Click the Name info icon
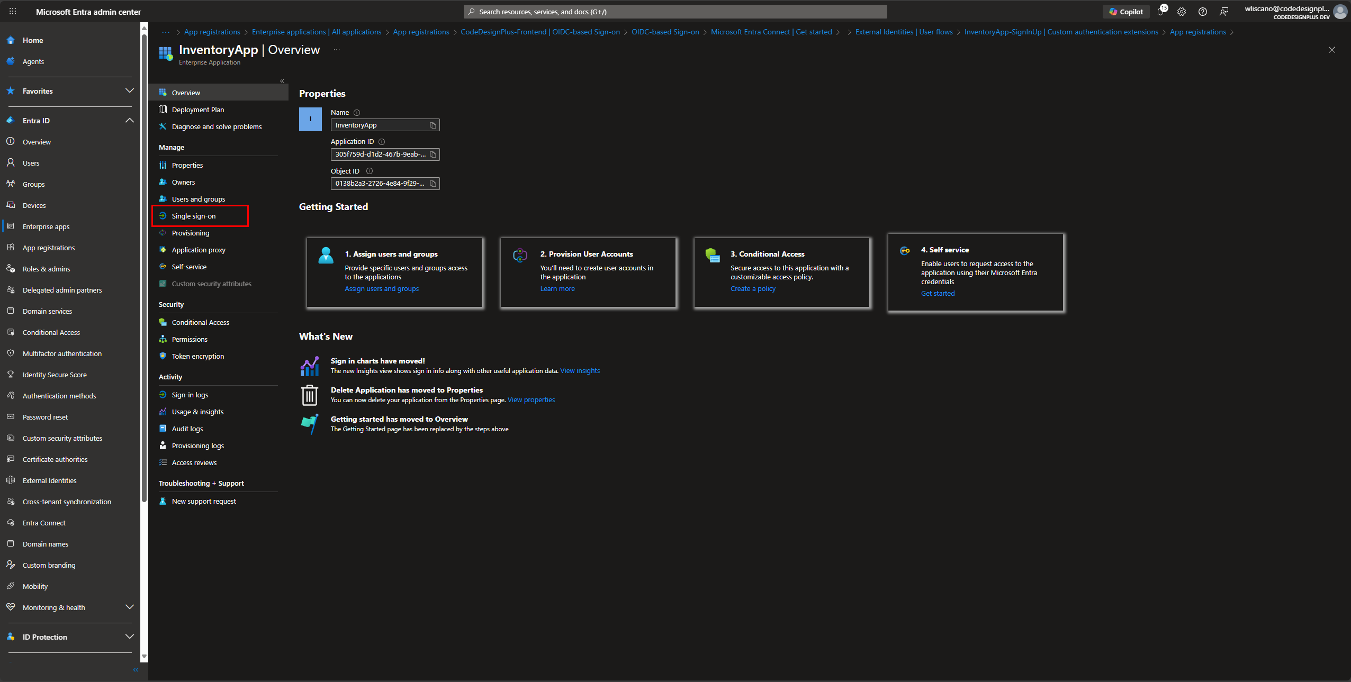 click(357, 113)
